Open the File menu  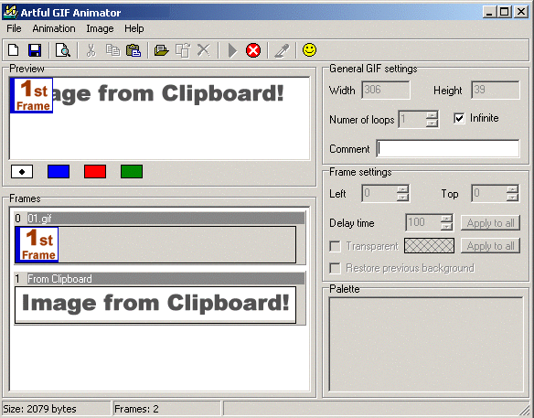click(14, 28)
